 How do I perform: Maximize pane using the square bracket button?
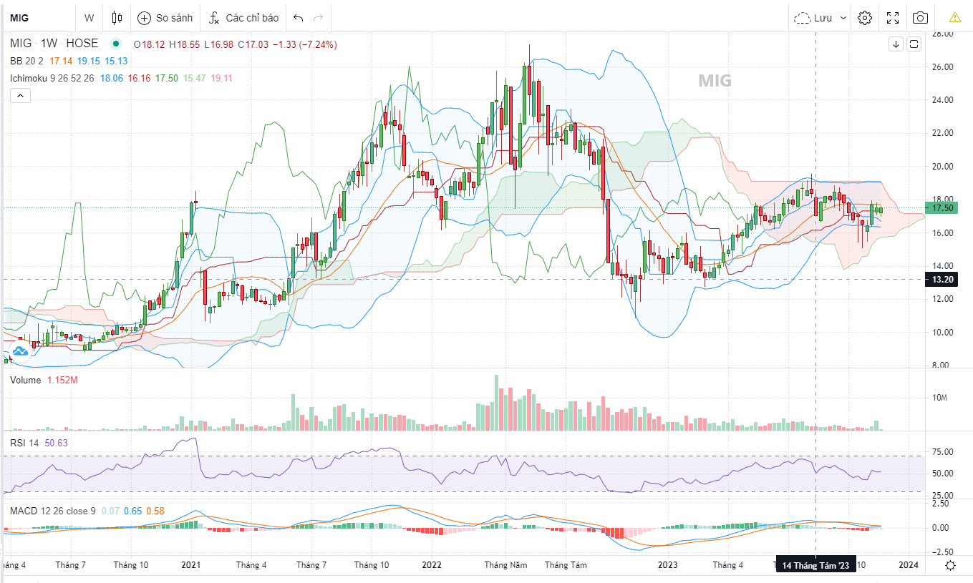tap(914, 44)
